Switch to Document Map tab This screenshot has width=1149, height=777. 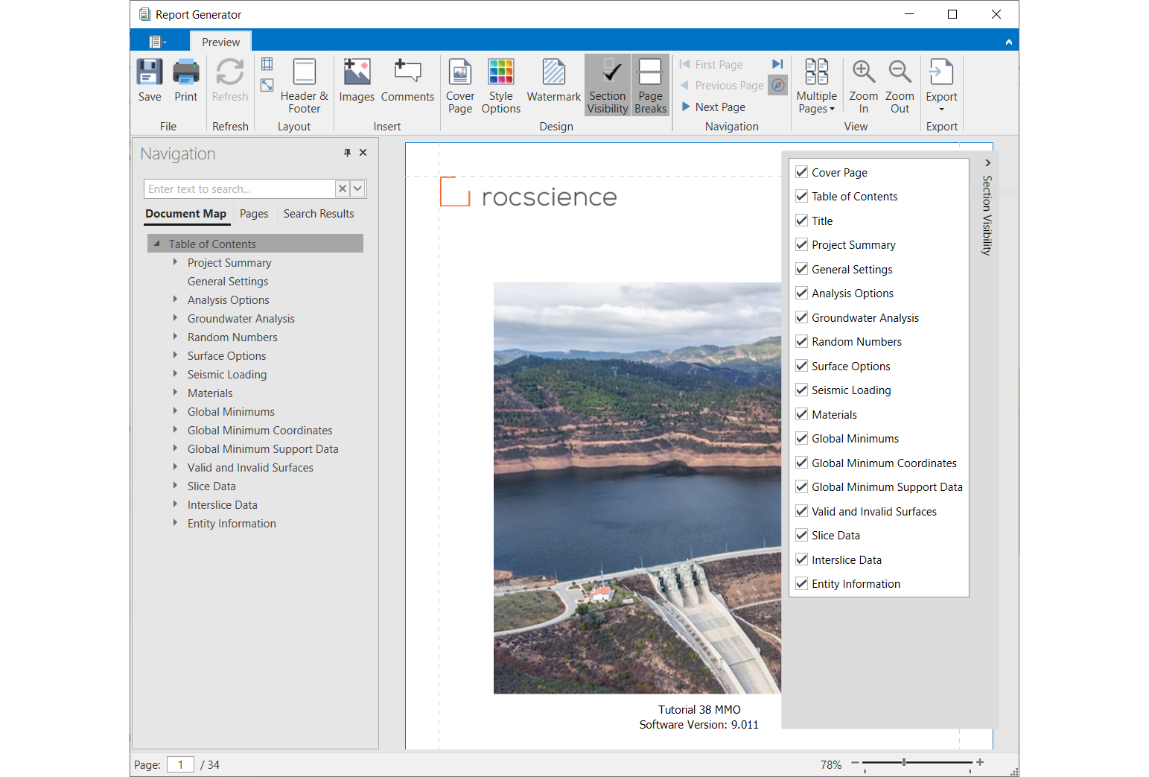pyautogui.click(x=185, y=214)
